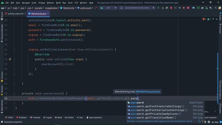Open the Profiler tool window
The width and height of the screenshot is (222, 125).
point(69,117)
